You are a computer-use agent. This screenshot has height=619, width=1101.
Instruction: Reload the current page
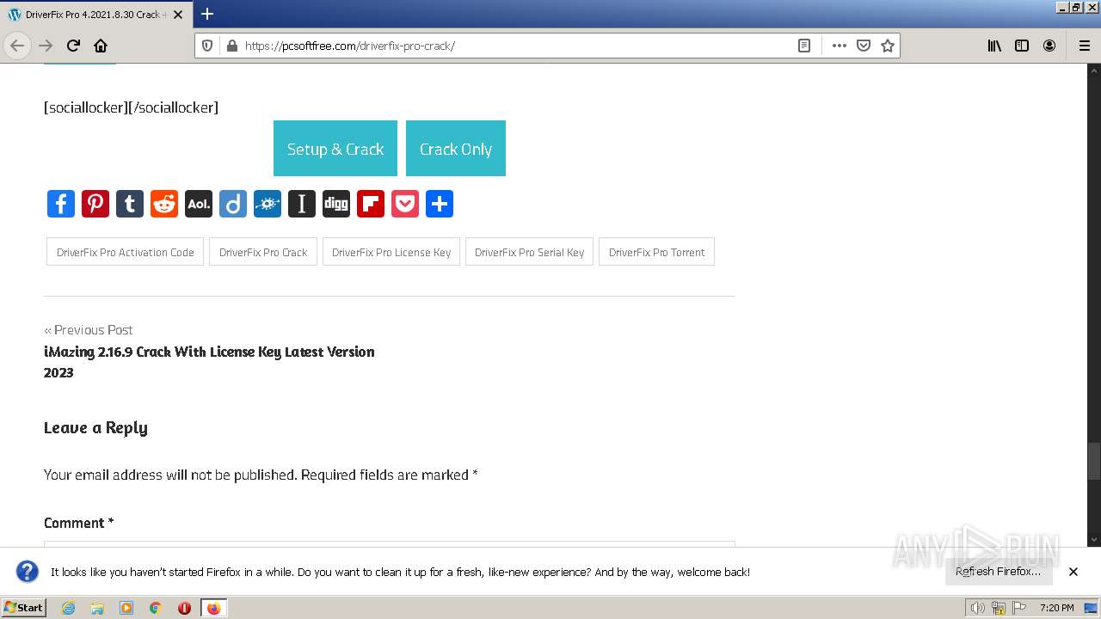coord(73,46)
